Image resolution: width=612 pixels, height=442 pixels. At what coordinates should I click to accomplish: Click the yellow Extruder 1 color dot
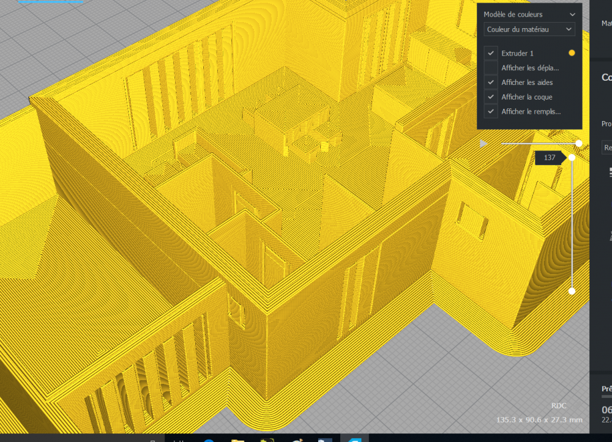click(x=572, y=53)
